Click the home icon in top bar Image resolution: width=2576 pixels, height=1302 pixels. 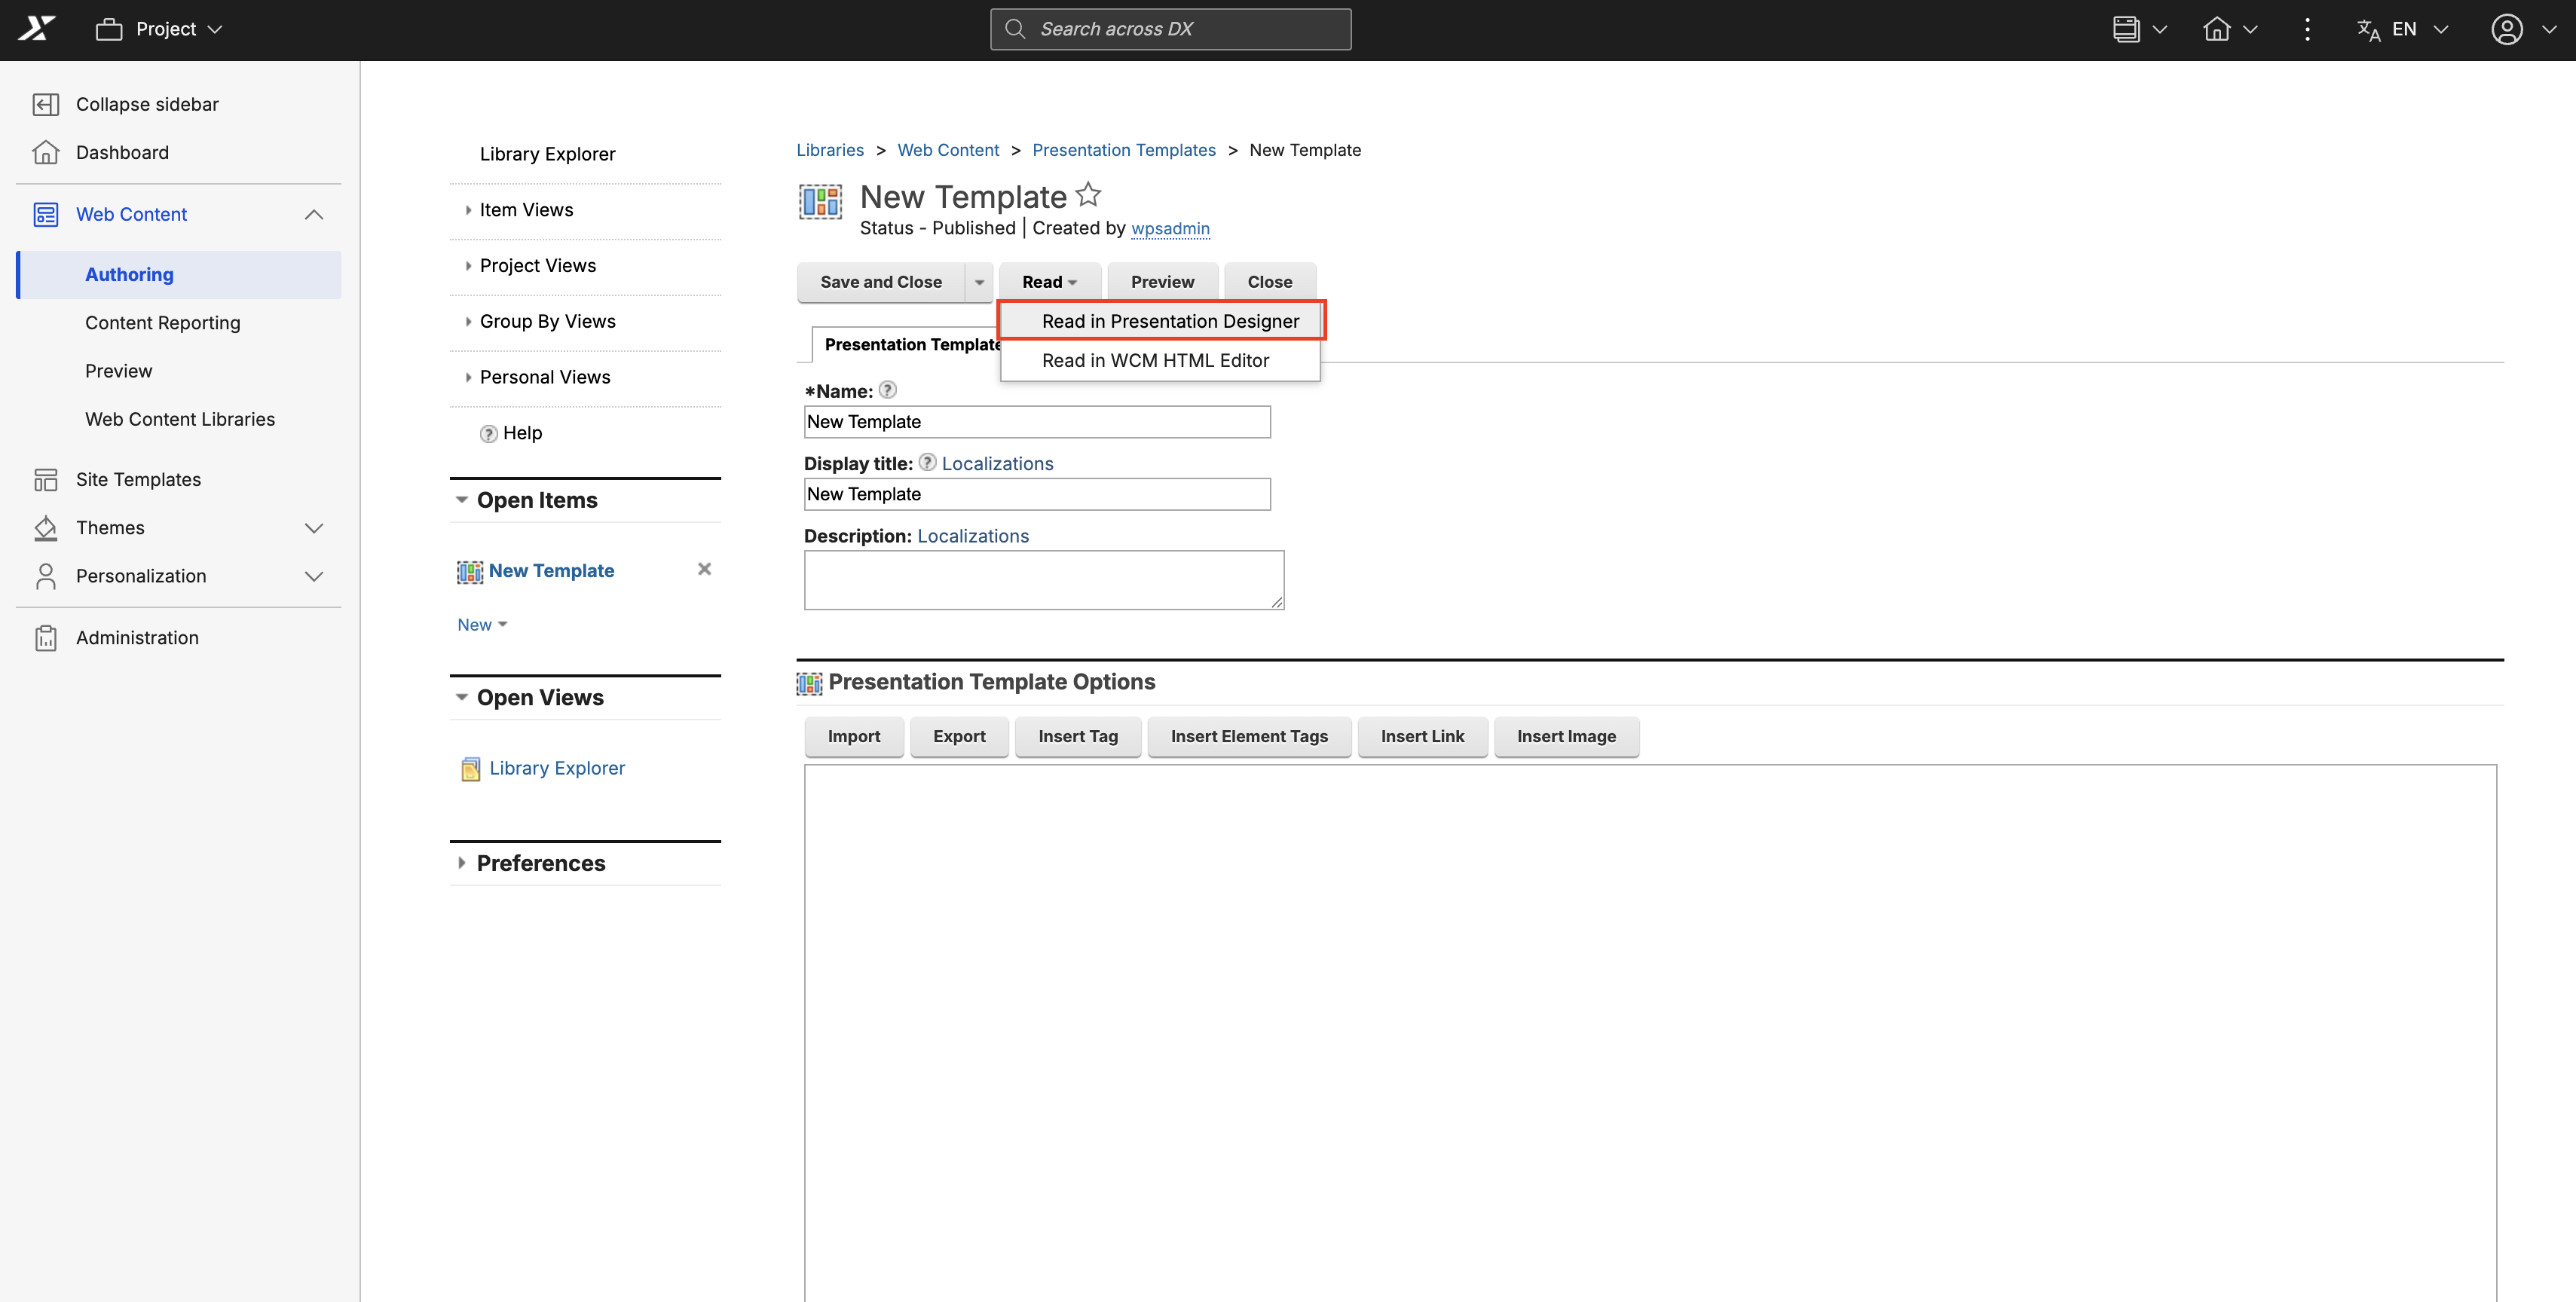tap(2216, 29)
